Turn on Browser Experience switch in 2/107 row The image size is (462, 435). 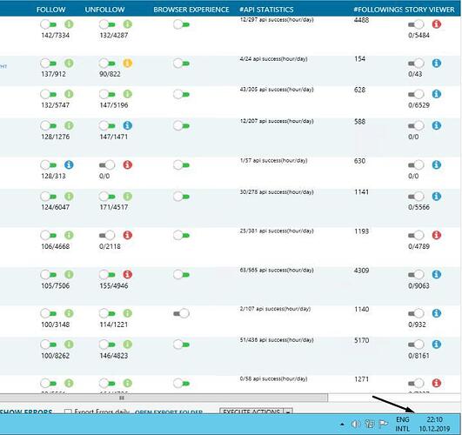181,313
